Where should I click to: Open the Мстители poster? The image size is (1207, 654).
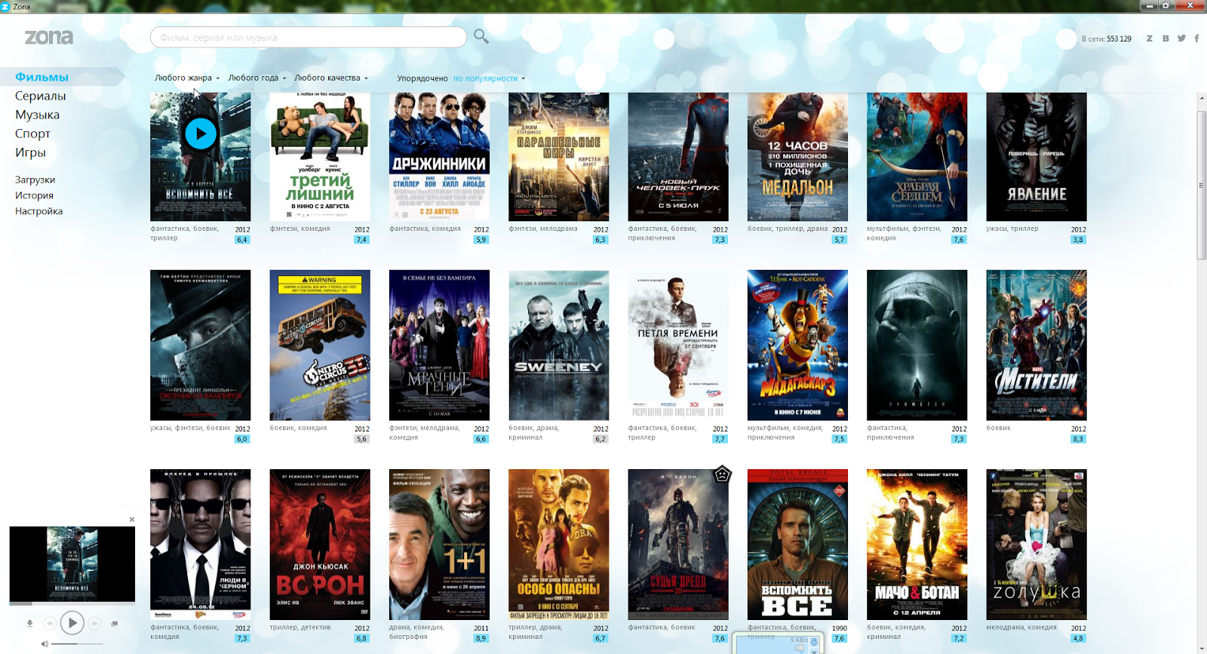[1037, 345]
